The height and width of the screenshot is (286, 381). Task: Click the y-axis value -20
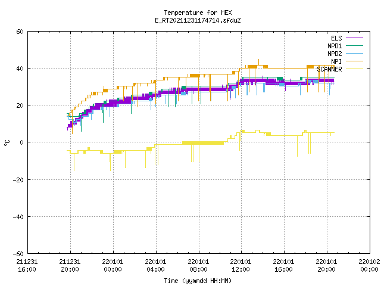point(18,180)
